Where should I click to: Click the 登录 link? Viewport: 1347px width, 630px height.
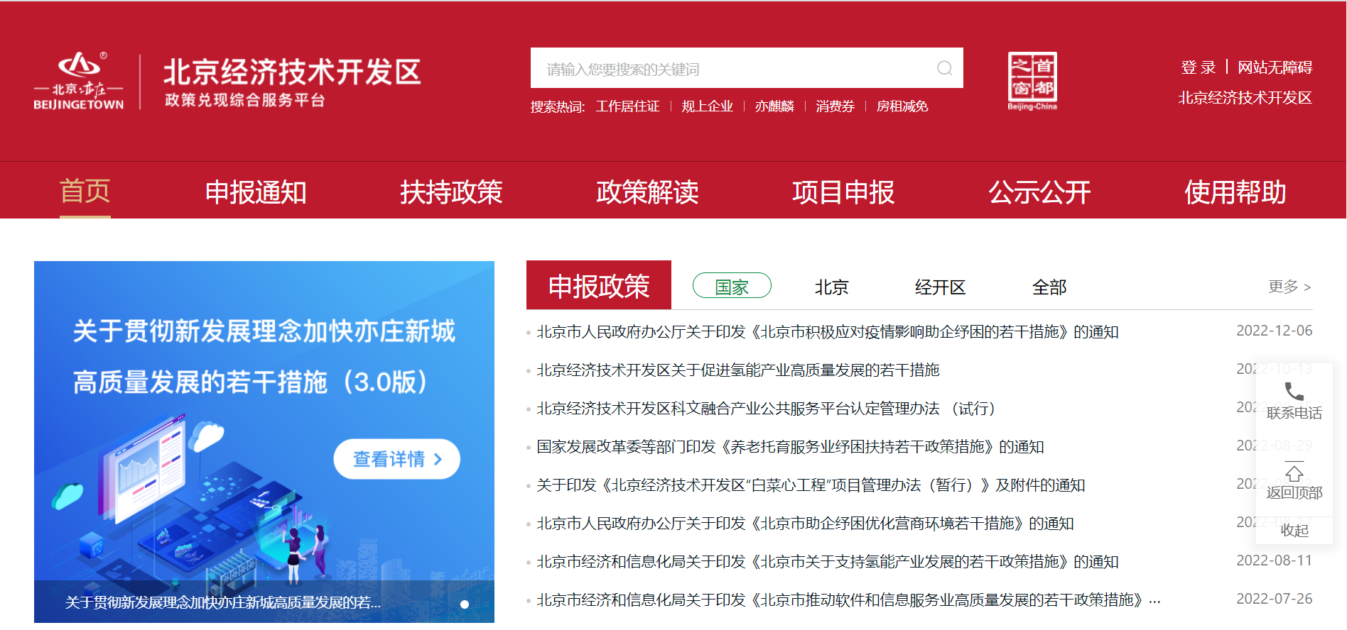tap(1198, 67)
